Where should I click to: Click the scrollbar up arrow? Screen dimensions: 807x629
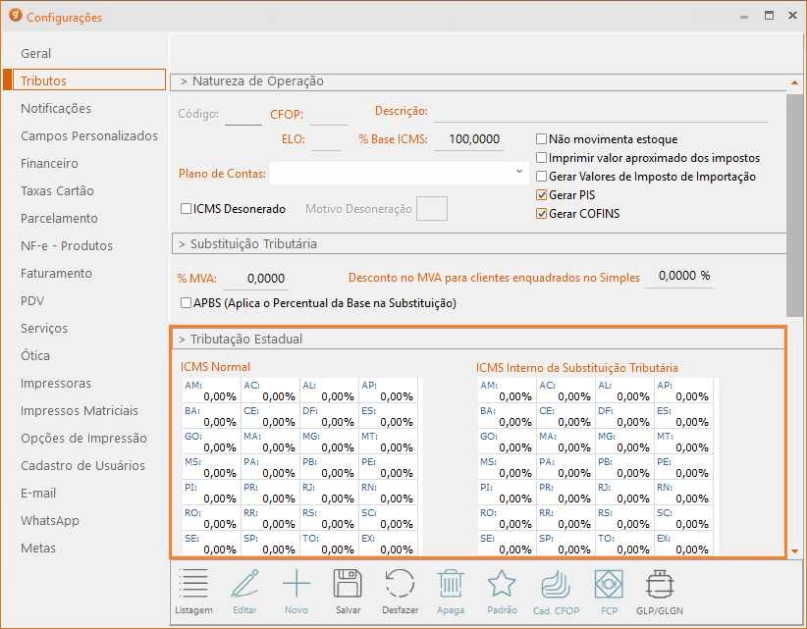pos(794,82)
